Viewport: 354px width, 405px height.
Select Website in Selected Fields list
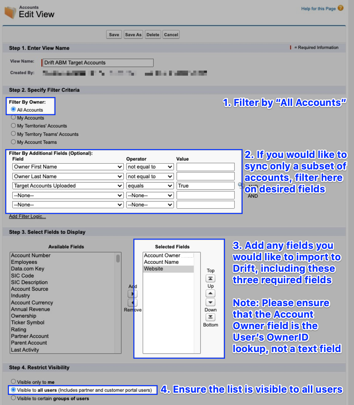(168, 269)
